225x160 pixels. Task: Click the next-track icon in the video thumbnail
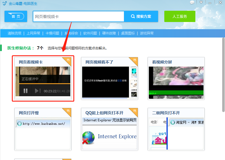(38, 91)
